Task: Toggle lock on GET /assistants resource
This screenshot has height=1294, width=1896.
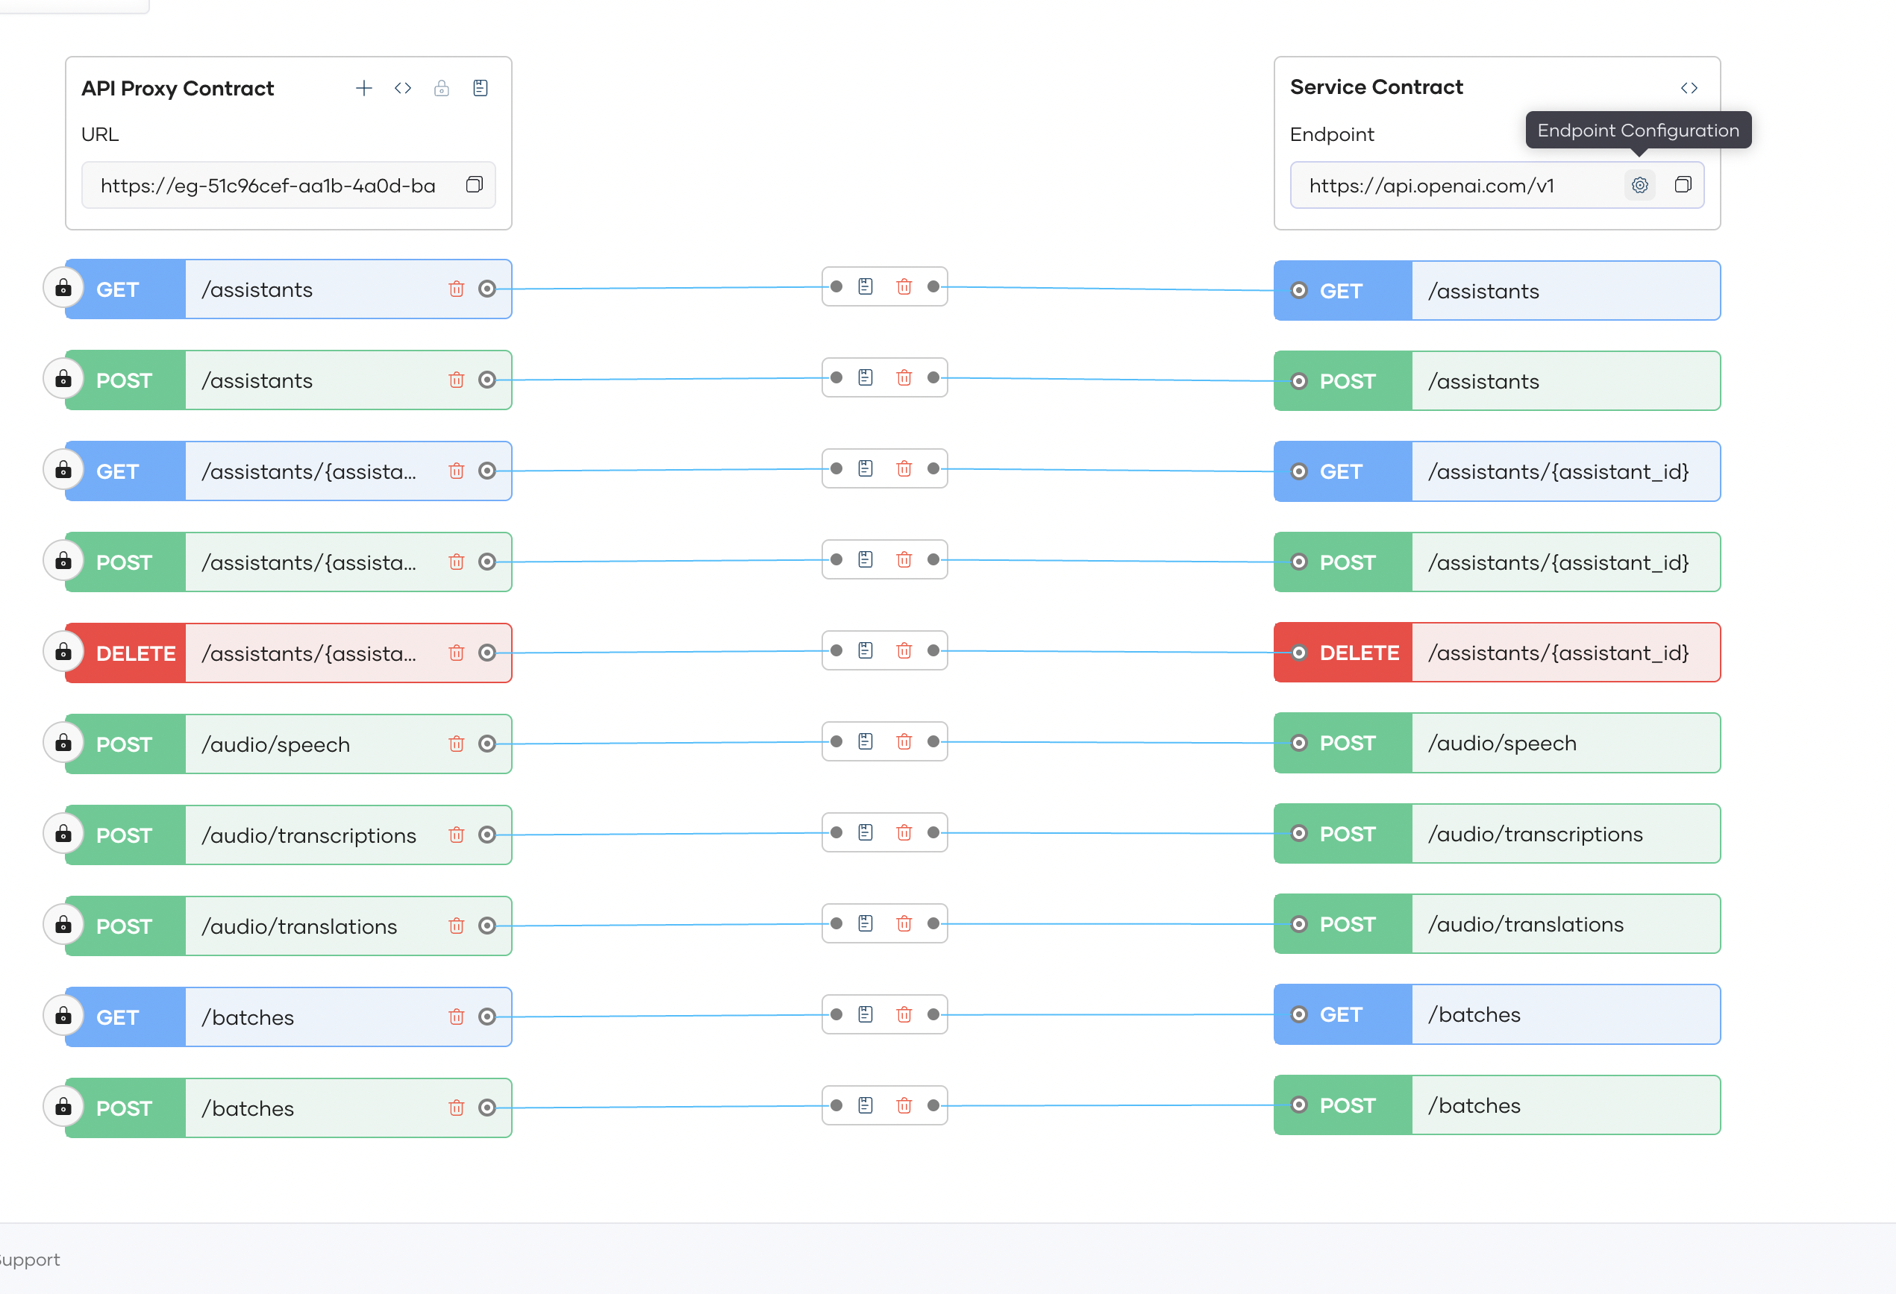Action: pos(63,289)
